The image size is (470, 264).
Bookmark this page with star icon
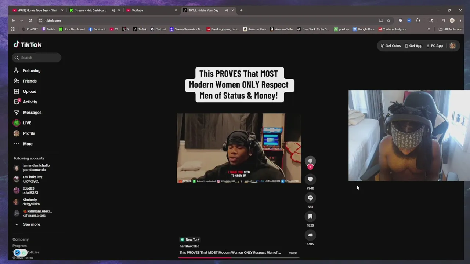[x=388, y=21]
